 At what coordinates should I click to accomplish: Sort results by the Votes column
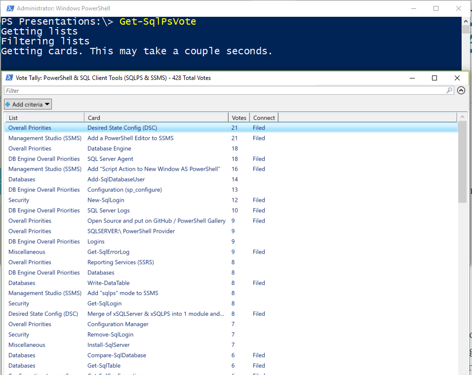click(x=239, y=117)
